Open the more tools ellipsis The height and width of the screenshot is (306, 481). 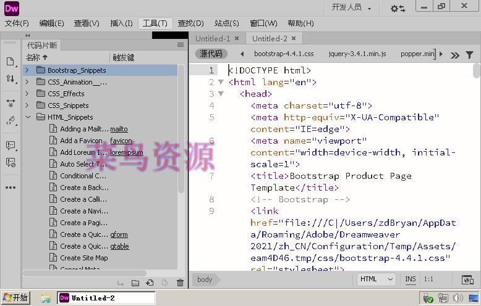[11, 188]
